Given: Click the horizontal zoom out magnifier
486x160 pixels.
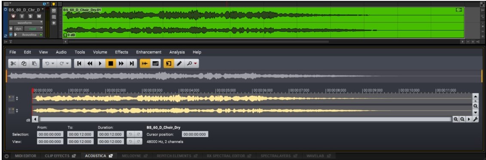Looking at the screenshot, I should (462, 120).
